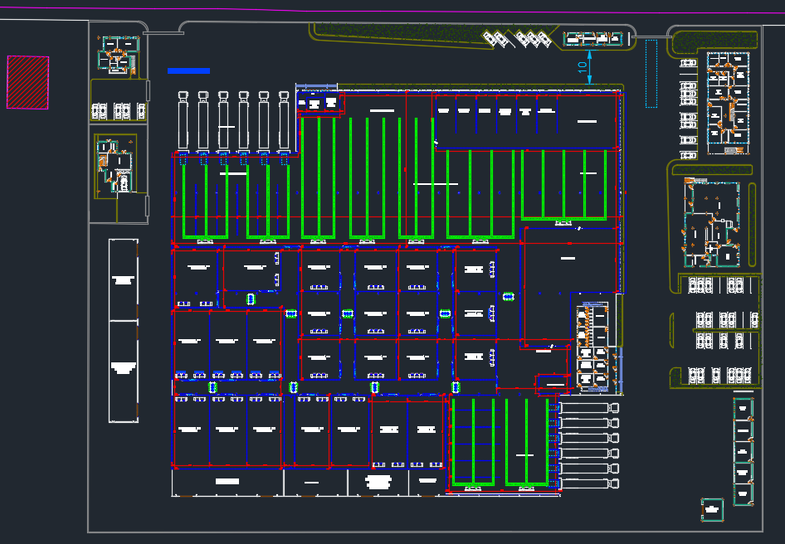Select the solid blue bar

click(x=188, y=71)
